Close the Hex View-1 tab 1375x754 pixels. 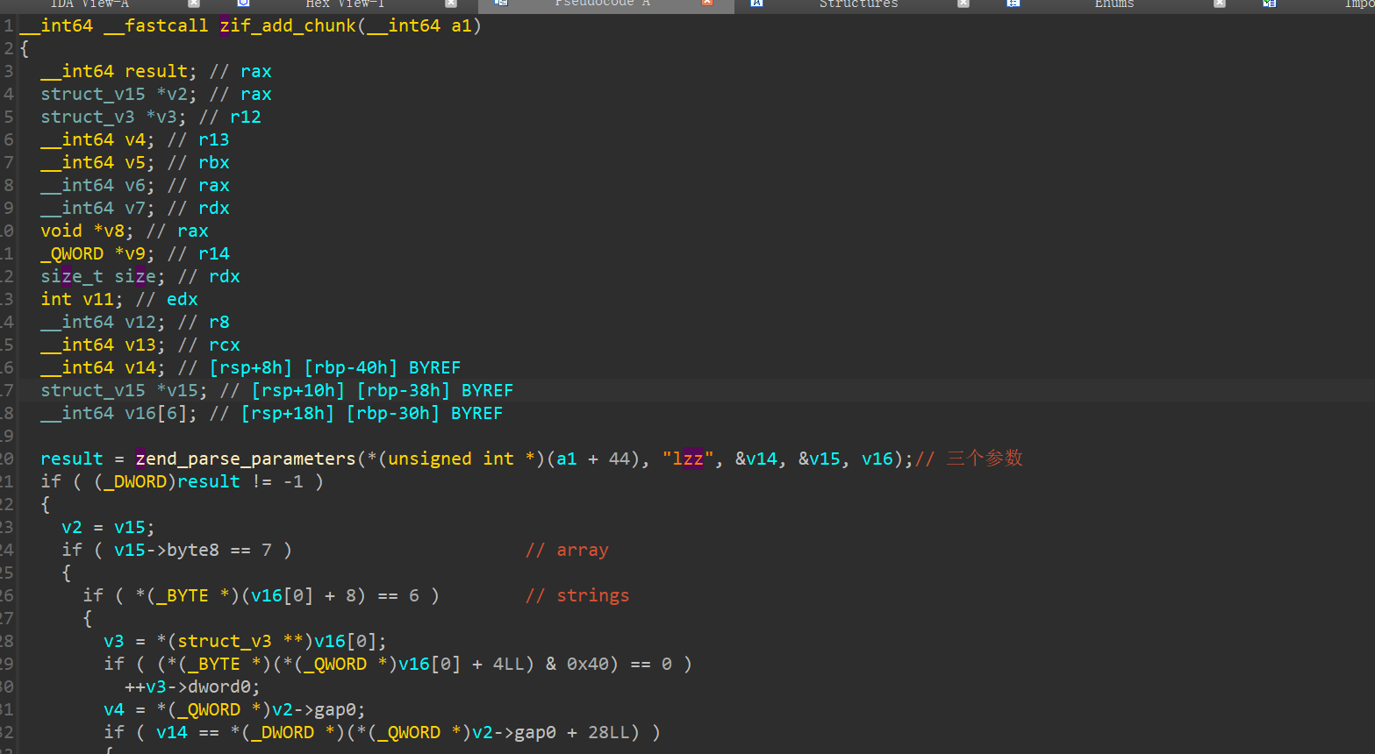(x=451, y=4)
